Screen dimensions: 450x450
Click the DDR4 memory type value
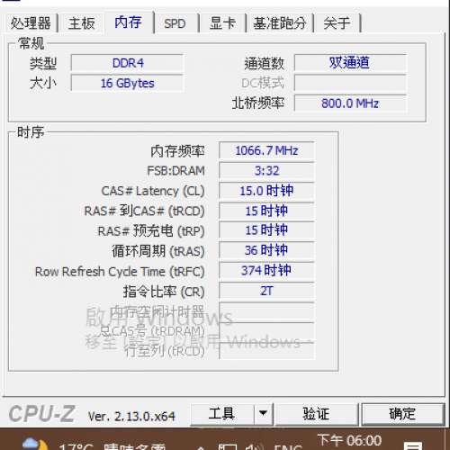(x=127, y=63)
